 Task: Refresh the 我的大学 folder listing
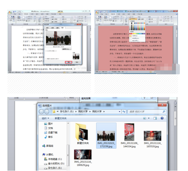pos(124,112)
